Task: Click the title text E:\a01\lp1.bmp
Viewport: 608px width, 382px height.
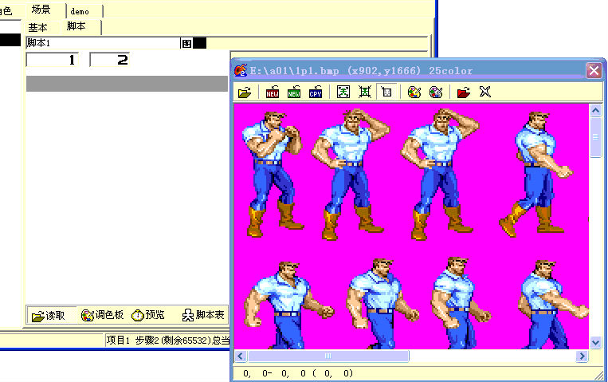Action: tap(295, 71)
